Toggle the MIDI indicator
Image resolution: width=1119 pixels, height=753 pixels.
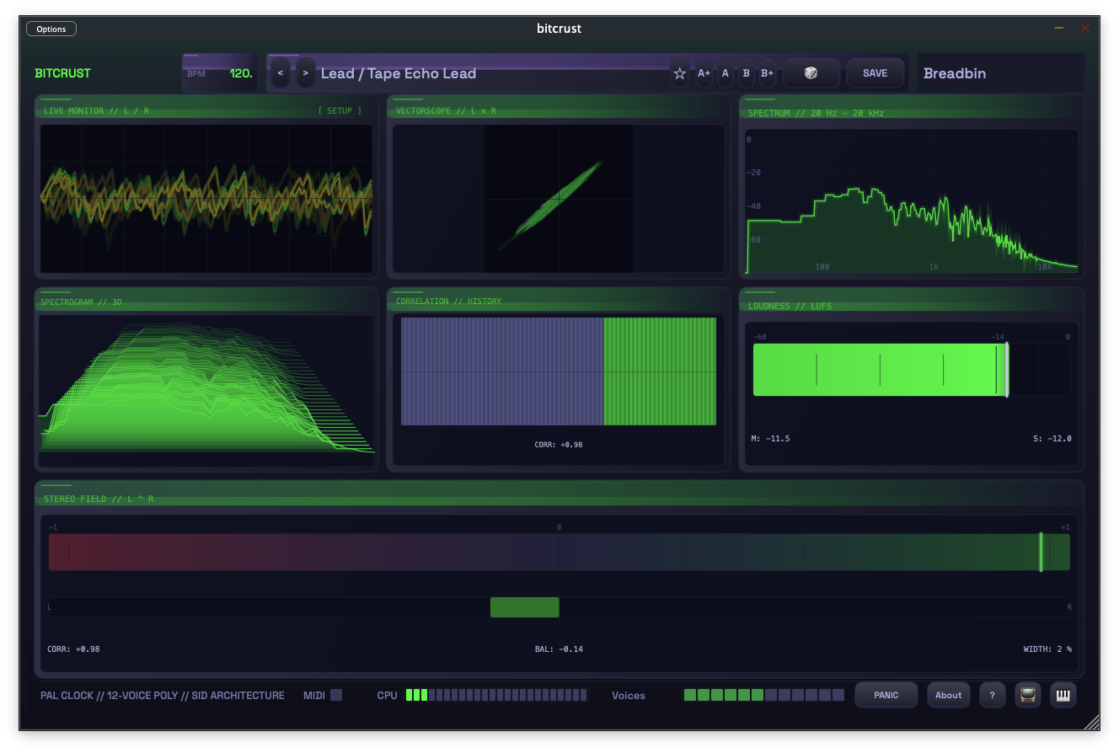coord(335,695)
